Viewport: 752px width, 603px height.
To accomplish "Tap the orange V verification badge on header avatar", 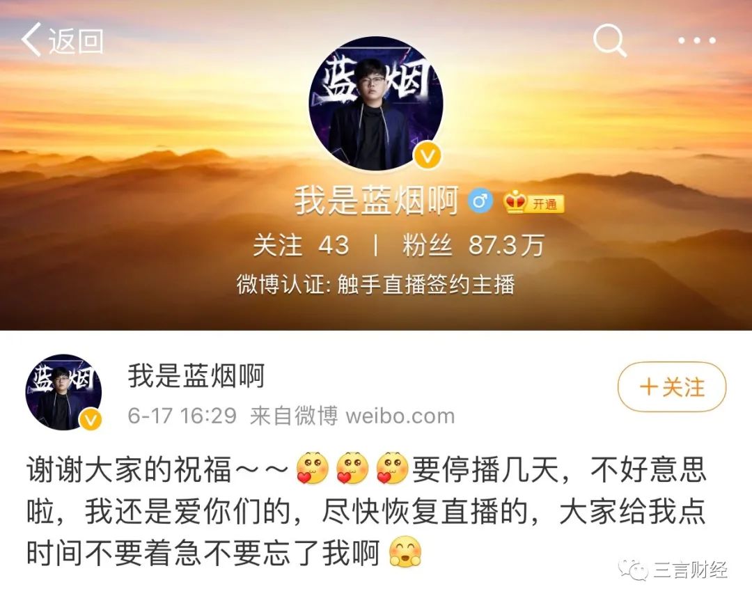I will (x=428, y=155).
